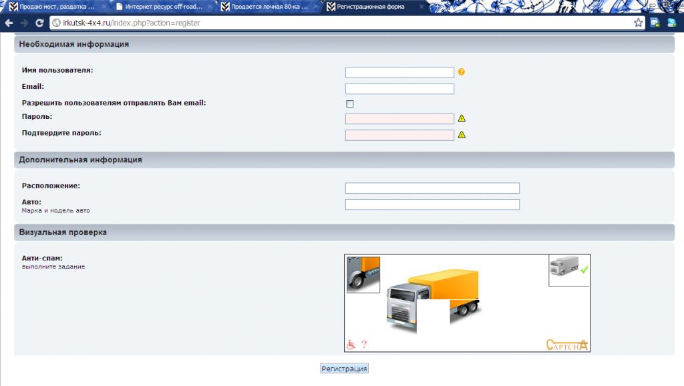
Task: Click the warning icon next to the Пароль field
Action: [x=461, y=119]
